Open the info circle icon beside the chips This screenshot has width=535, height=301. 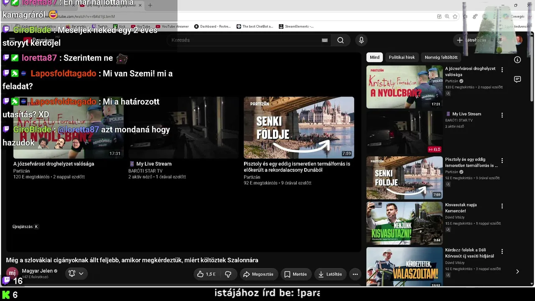pyautogui.click(x=517, y=60)
